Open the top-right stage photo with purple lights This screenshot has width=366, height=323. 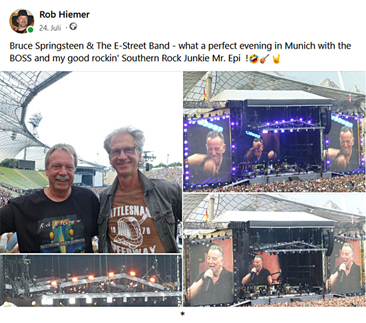tap(274, 132)
